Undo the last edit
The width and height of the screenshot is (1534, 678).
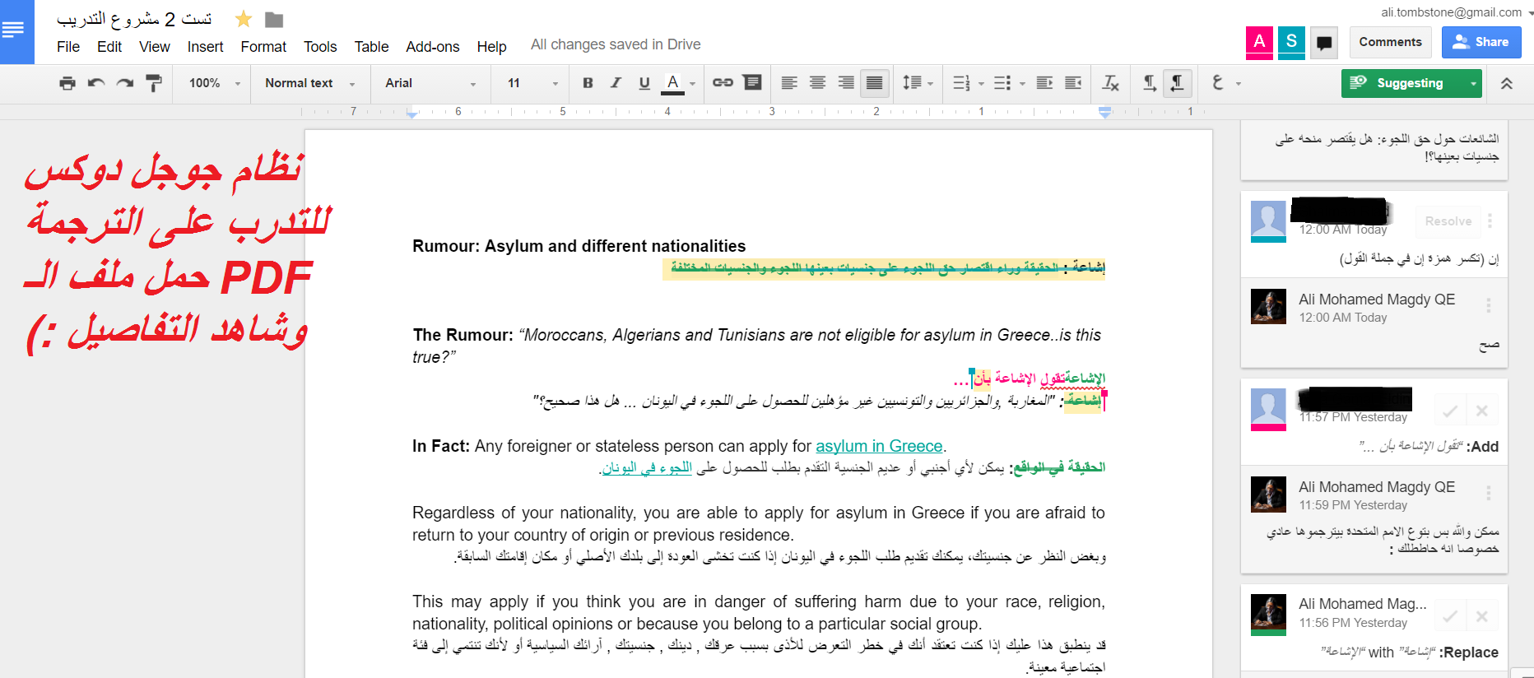pyautogui.click(x=96, y=83)
